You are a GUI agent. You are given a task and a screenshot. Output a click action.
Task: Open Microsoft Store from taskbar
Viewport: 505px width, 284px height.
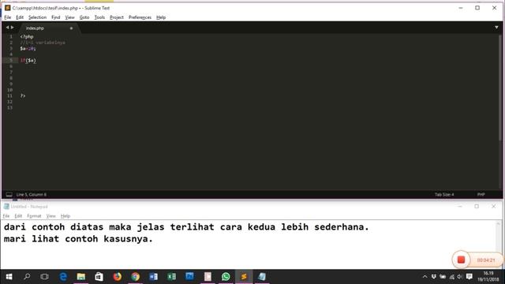pyautogui.click(x=99, y=277)
